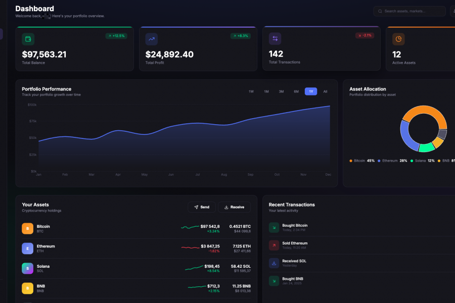Screen dimensions: 455x303
Task: Click the trending arrow icon on Total Profit
Action: pos(152,39)
